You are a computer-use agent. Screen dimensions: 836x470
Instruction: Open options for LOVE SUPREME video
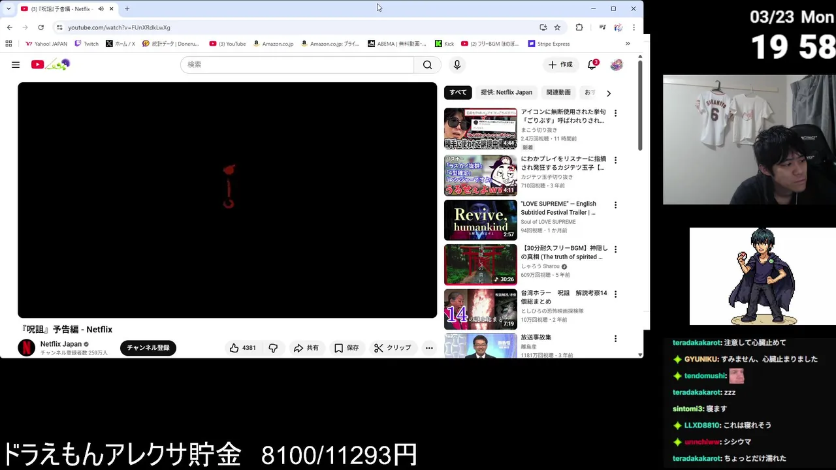[x=615, y=204]
